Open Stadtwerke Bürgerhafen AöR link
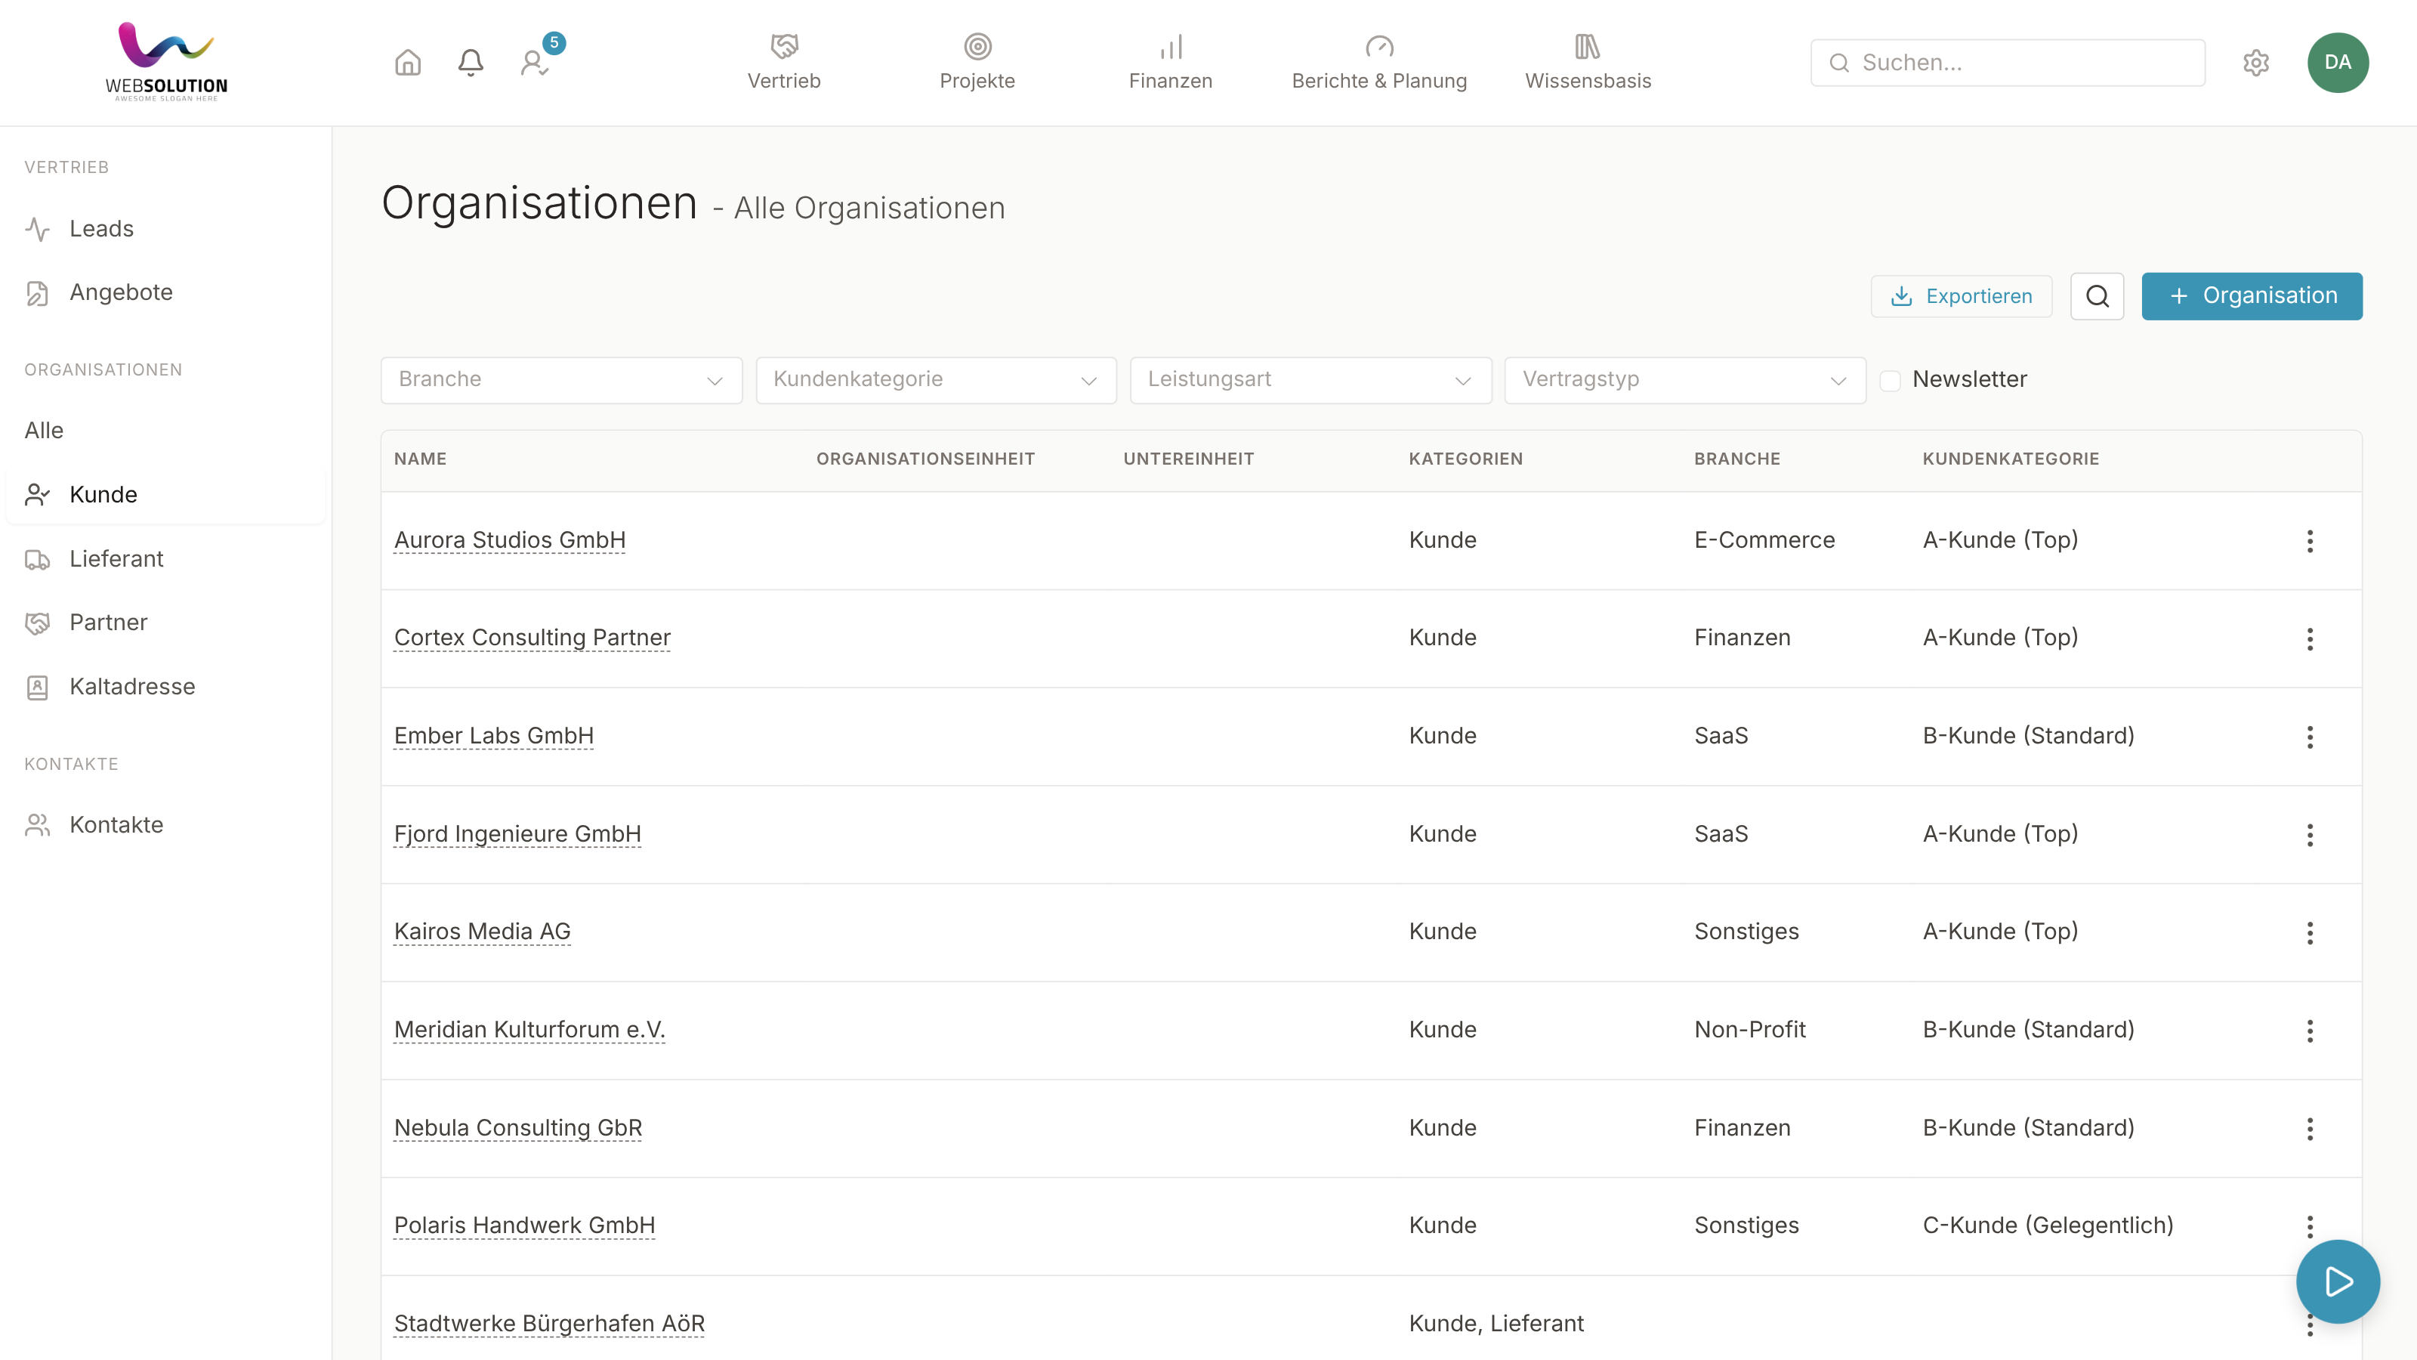 (x=549, y=1324)
